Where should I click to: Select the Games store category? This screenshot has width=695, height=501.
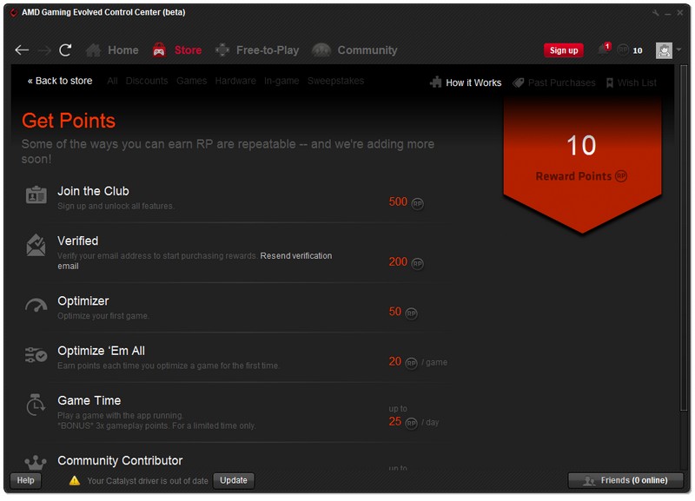pos(191,81)
